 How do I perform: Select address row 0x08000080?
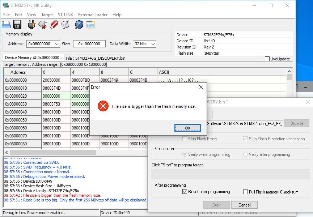[x=22, y=144]
